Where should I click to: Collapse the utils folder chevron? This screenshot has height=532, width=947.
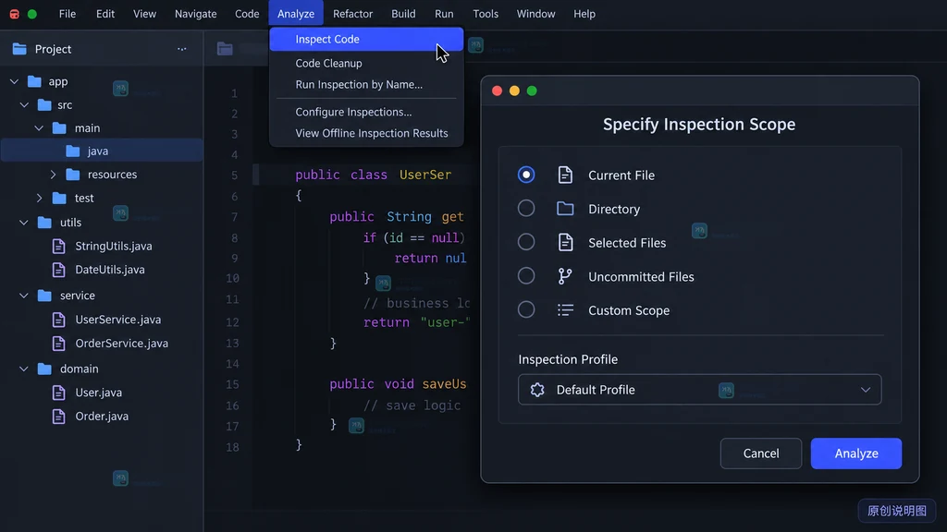(24, 223)
